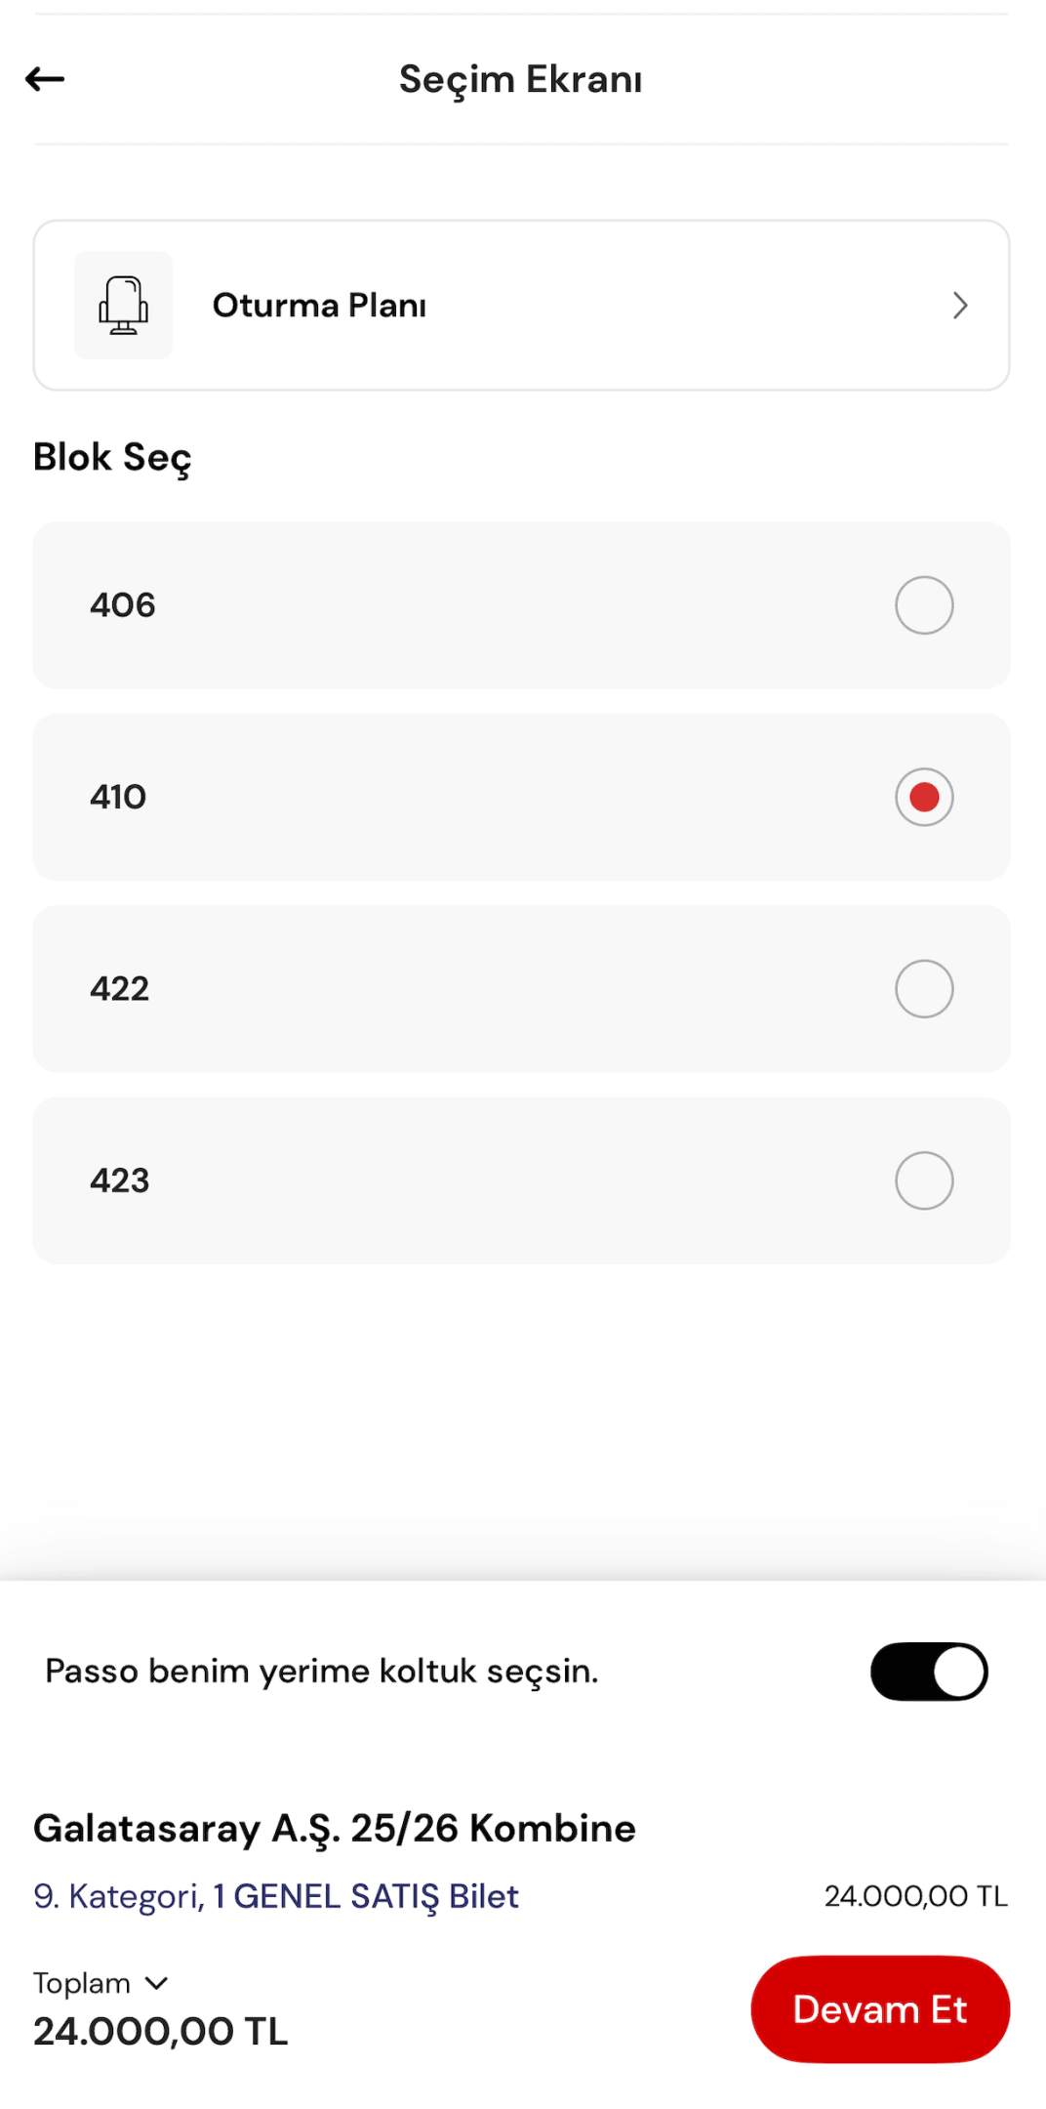This screenshot has height=2109, width=1046.
Task: Tap the Passo benim yerime koltuk seçsin text
Action: point(322,1672)
